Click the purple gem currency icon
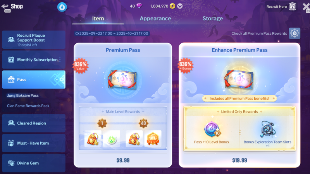This screenshot has width=310, height=174. [139, 6]
